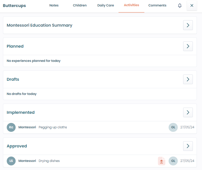Go to the Daily Care tab

106,6
